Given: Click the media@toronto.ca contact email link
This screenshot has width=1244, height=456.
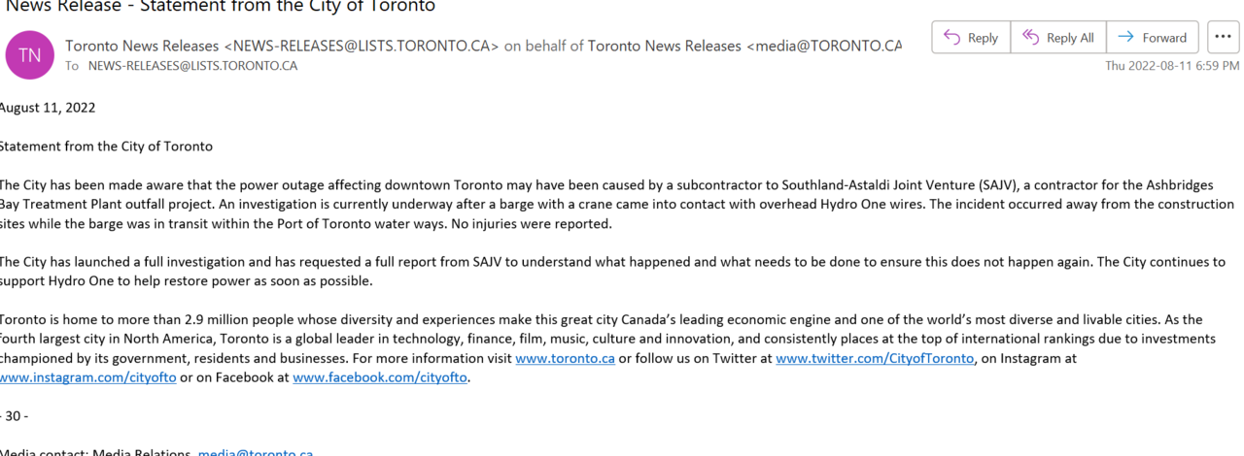Looking at the screenshot, I should point(256,451).
